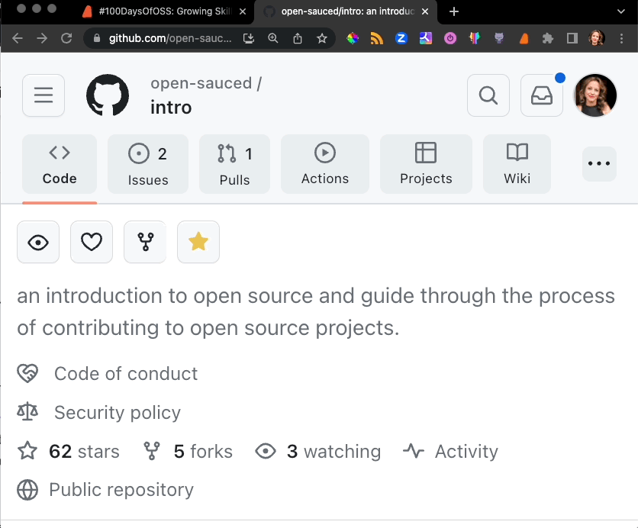Toggle watching with the eye button
The height and width of the screenshot is (528, 638).
point(38,242)
